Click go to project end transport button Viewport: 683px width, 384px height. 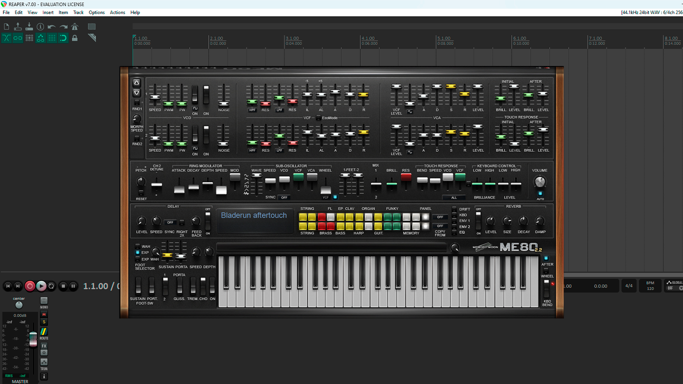click(18, 286)
